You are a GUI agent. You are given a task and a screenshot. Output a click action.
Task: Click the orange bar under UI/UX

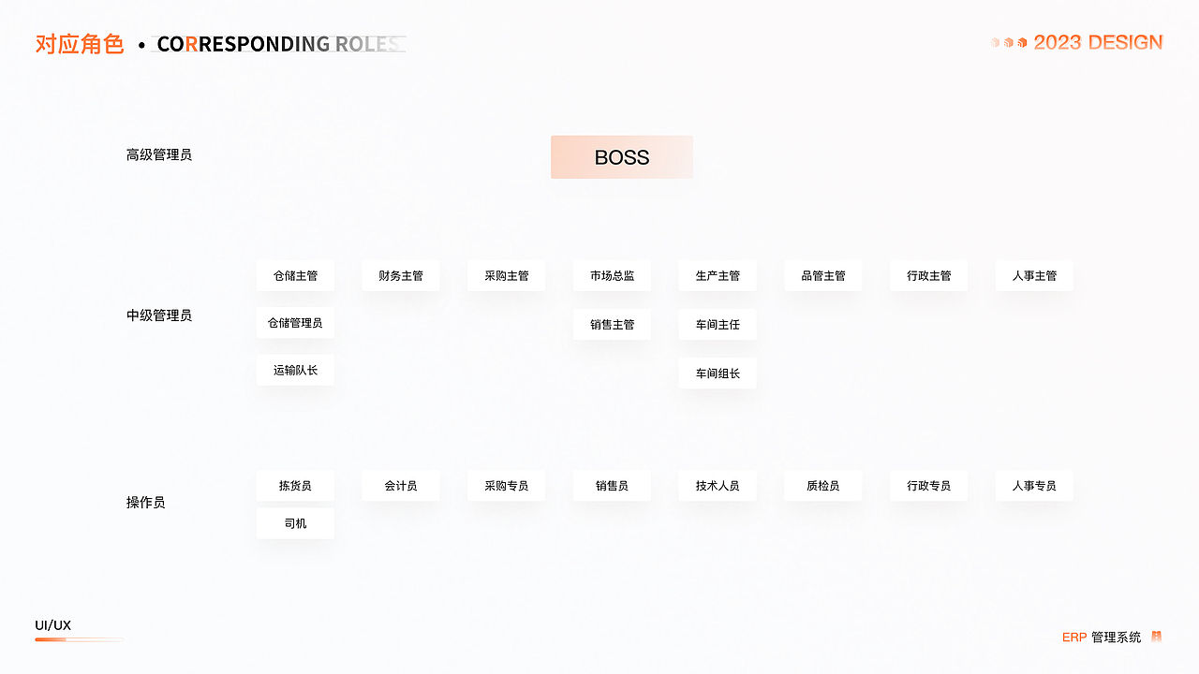[x=52, y=639]
